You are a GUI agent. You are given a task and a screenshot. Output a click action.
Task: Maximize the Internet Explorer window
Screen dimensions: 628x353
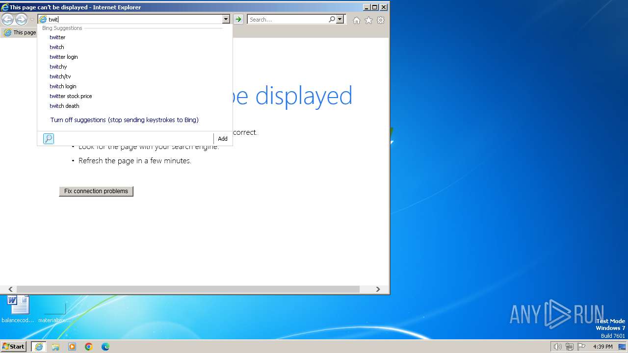click(x=375, y=7)
